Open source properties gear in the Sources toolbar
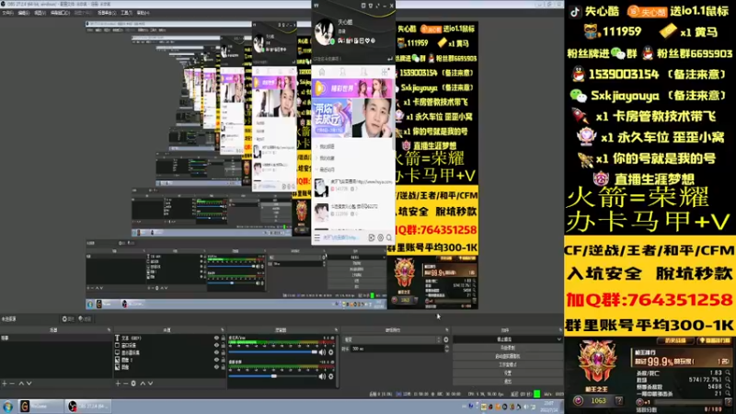The width and height of the screenshot is (736, 414). [x=133, y=384]
